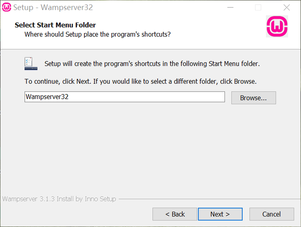Cancel the Wampserver installation
Viewport: 301px width, 227px height.
[271, 214]
